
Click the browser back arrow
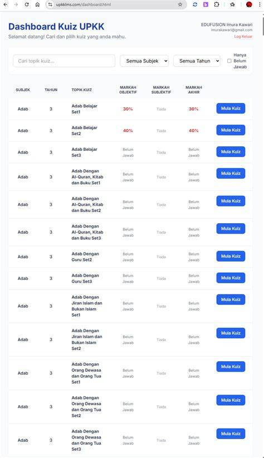coord(6,4)
